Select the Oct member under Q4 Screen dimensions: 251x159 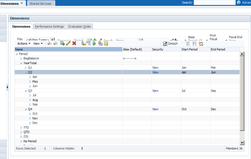(127, 114)
